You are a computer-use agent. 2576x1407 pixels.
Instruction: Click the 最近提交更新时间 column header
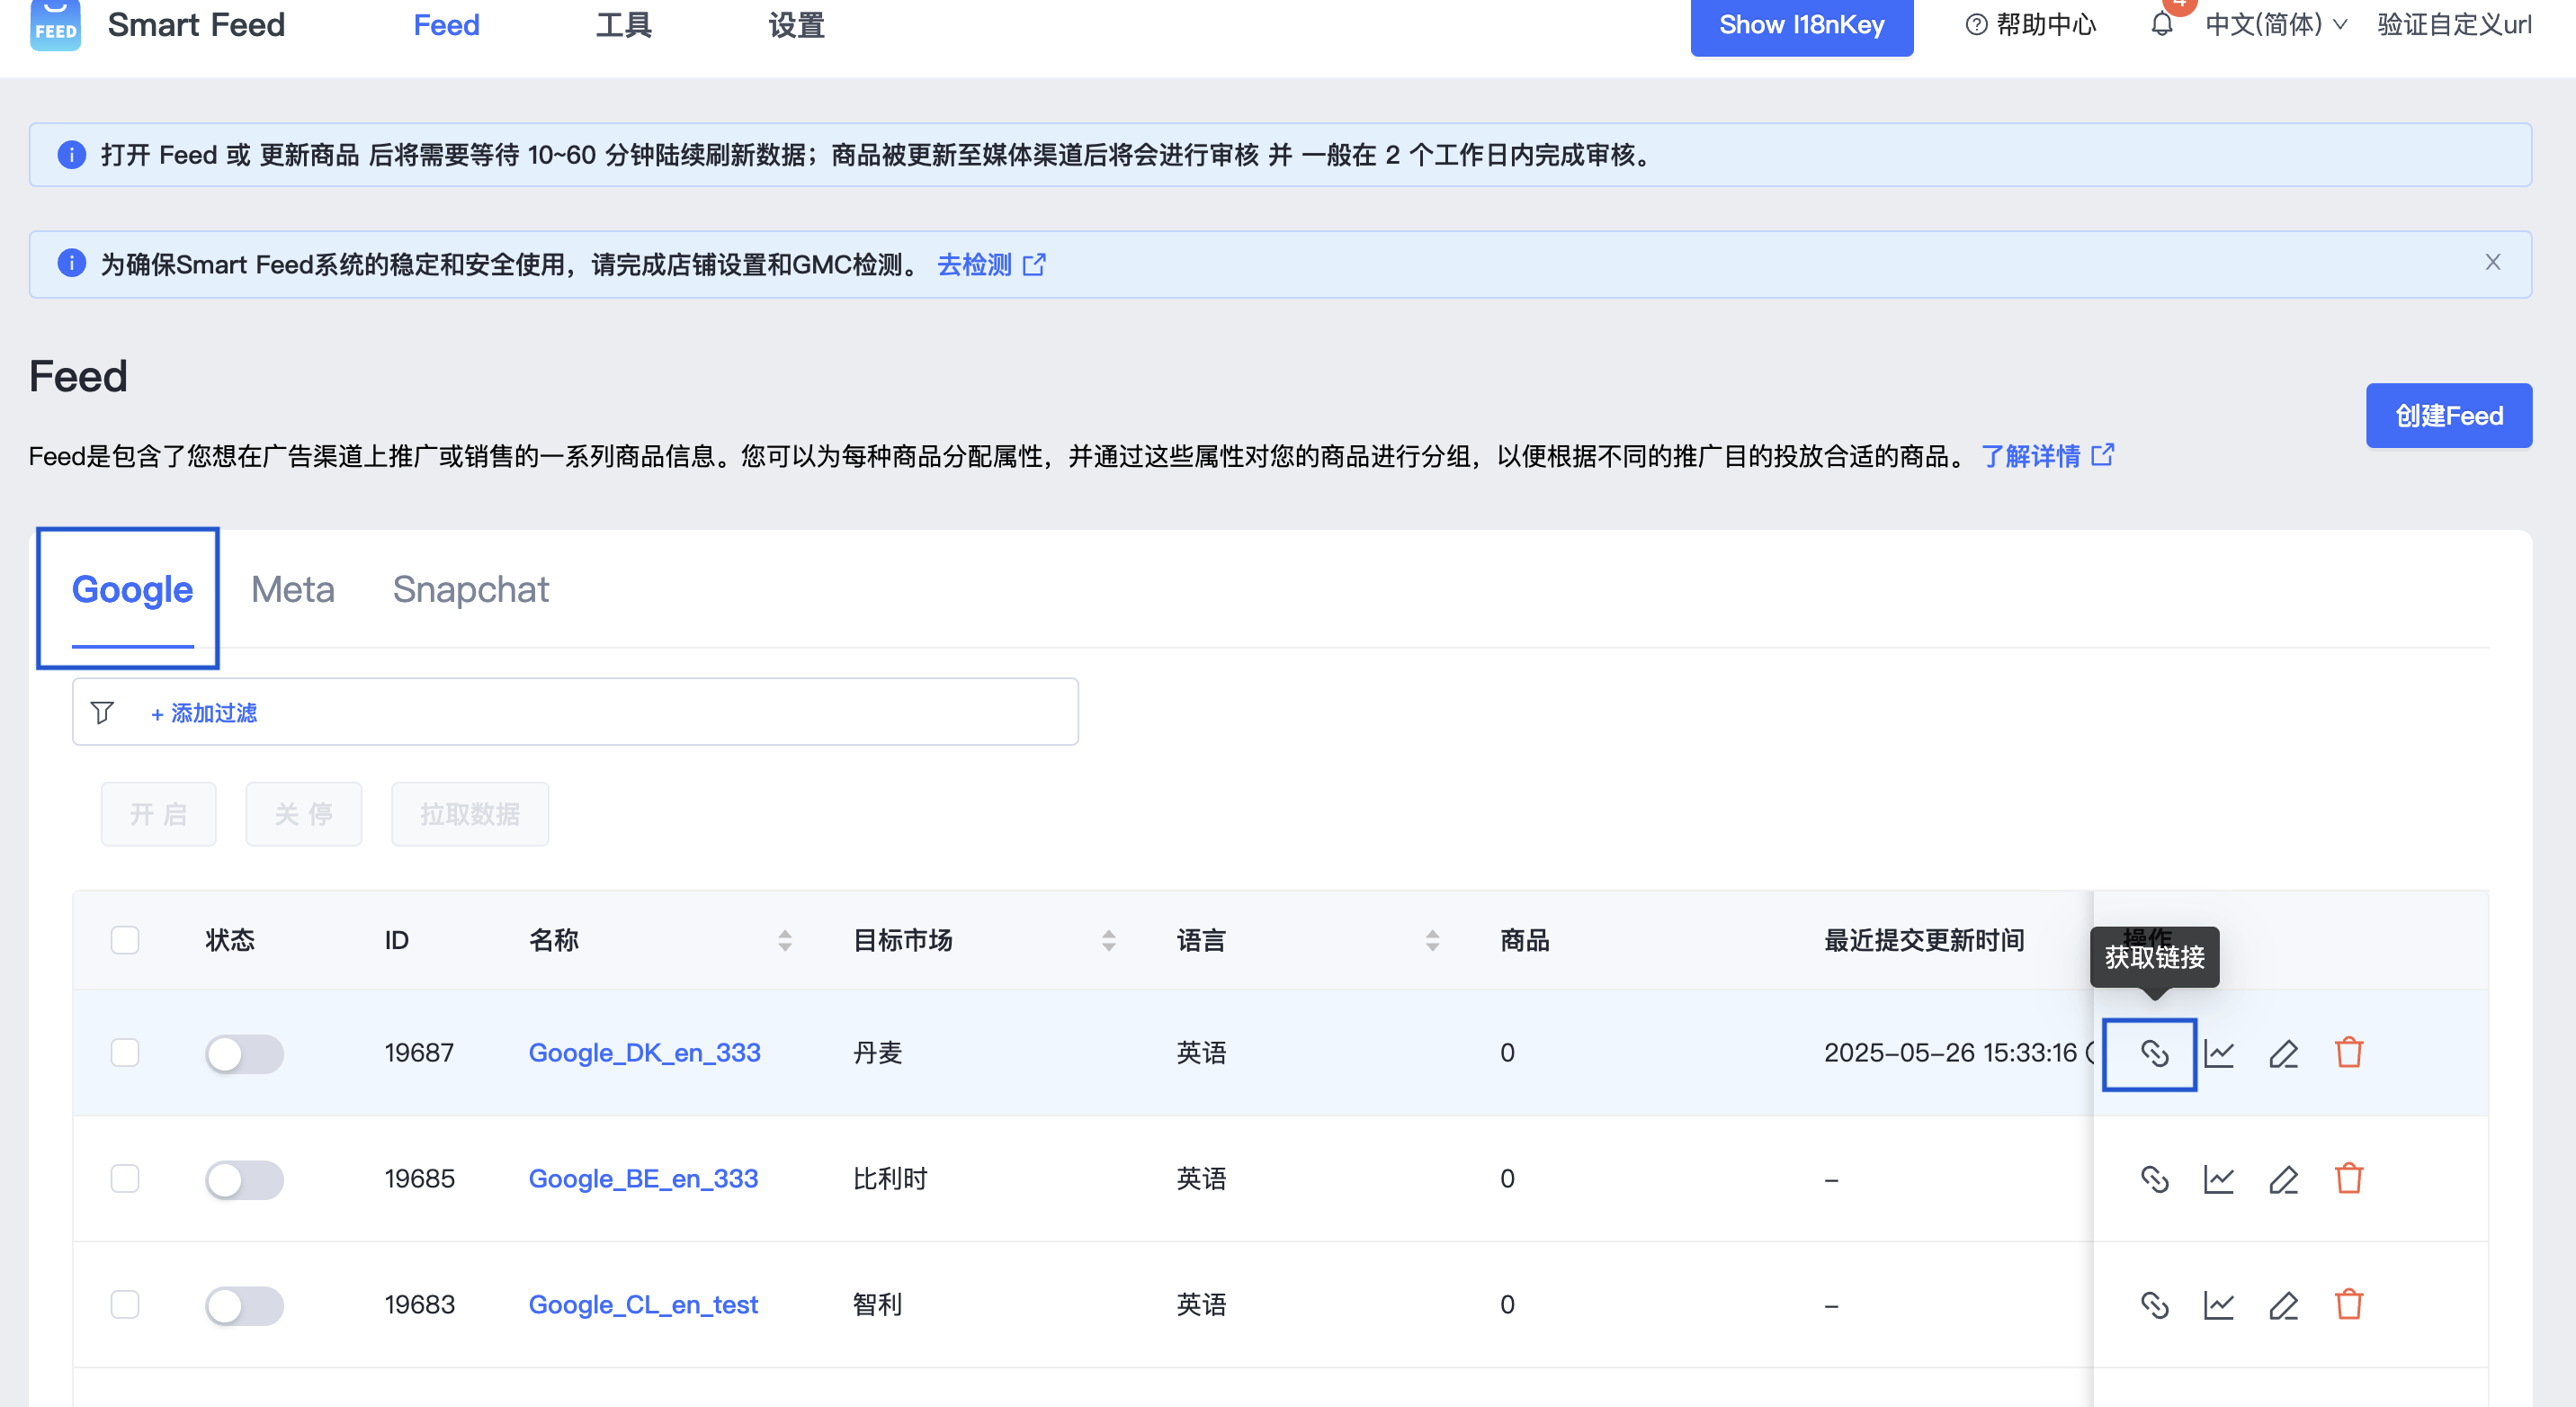pos(1924,940)
